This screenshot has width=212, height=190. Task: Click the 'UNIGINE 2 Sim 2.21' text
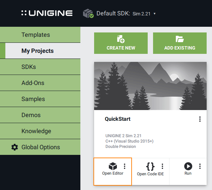click(123, 136)
